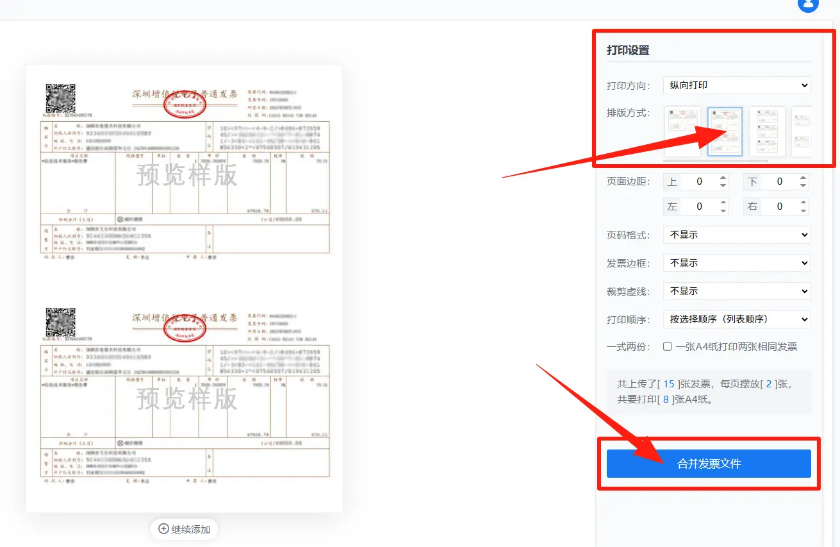Click the layout thumbnails horizontal scrollbar
Screen dimensions: 840x547
click(x=716, y=160)
